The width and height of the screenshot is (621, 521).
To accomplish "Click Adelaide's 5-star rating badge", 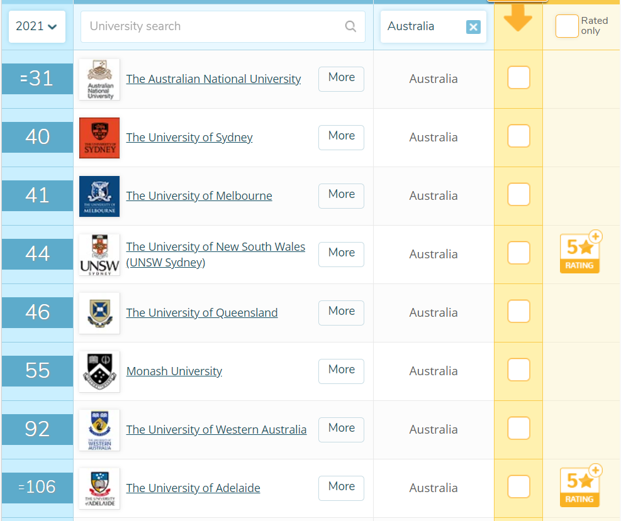I will pyautogui.click(x=580, y=486).
